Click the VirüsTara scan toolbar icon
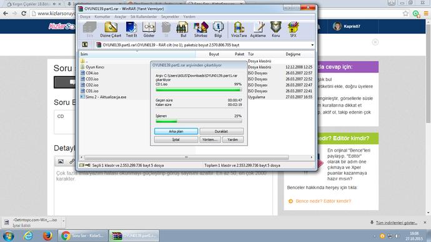The image size is (431, 242). click(x=239, y=30)
